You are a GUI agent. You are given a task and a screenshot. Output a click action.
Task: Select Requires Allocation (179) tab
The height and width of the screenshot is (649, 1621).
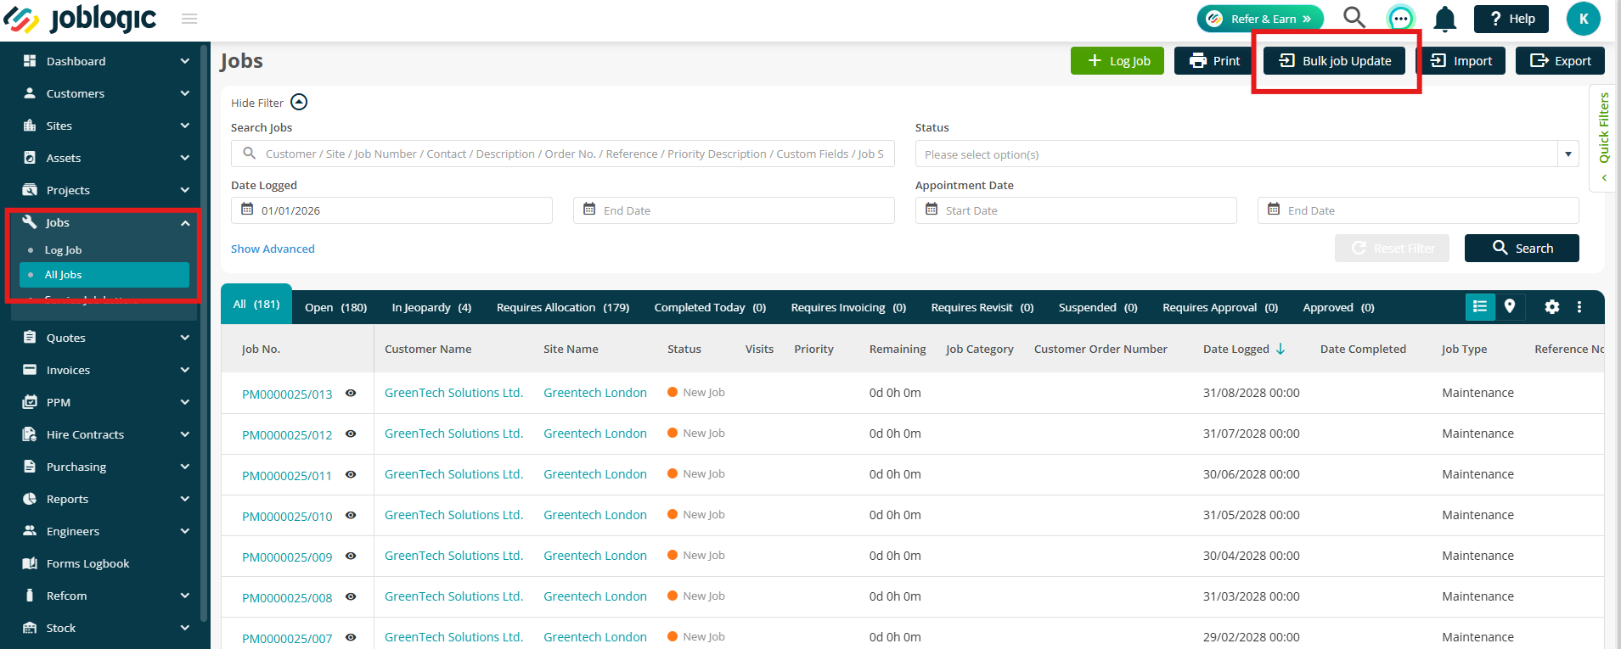click(563, 307)
